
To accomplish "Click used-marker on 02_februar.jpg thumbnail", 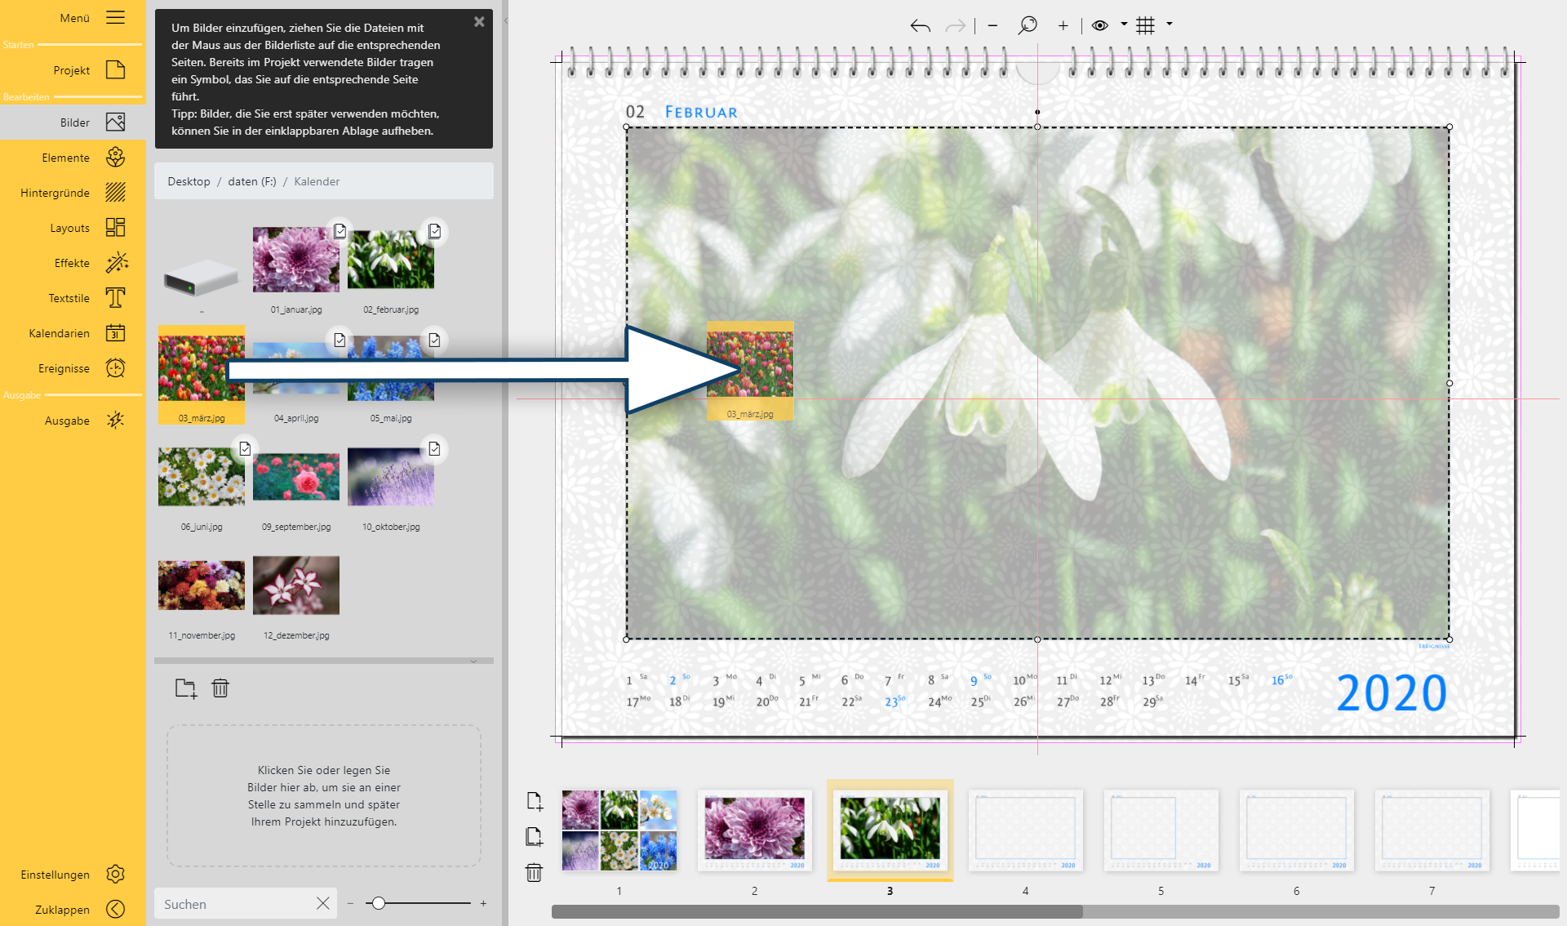I will pyautogui.click(x=434, y=232).
